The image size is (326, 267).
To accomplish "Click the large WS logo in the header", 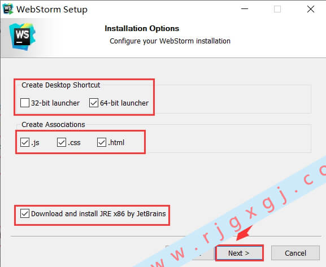I will click(x=22, y=37).
